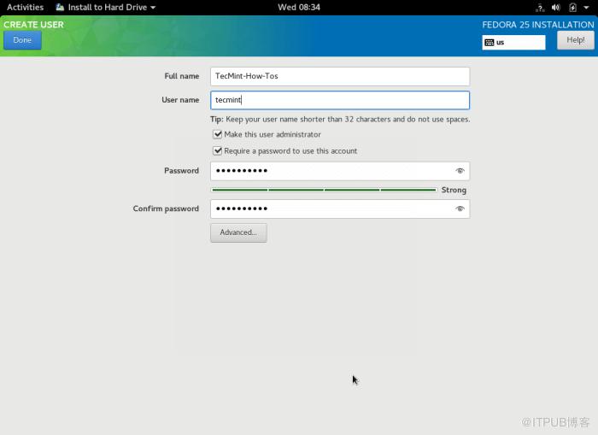This screenshot has width=598, height=435.
Task: Click the network status icon
Action: (540, 8)
